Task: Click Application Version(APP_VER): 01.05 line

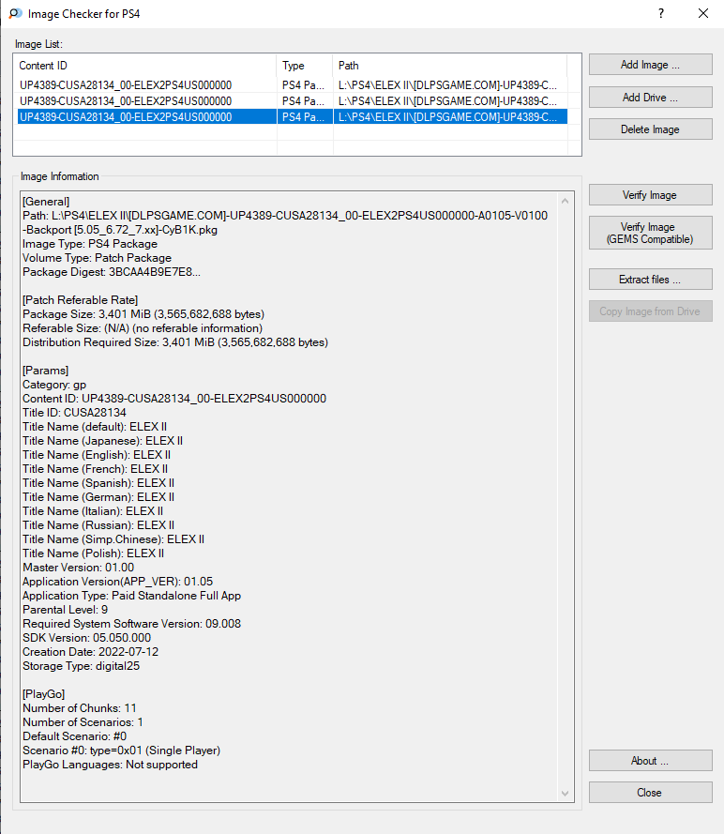Action: click(117, 582)
